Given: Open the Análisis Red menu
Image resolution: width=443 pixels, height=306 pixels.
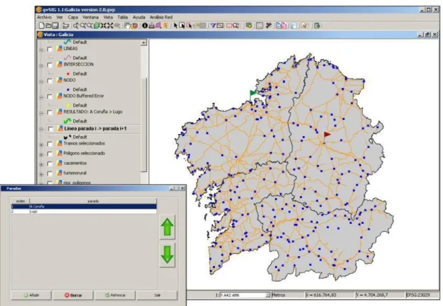Looking at the screenshot, I should 161,17.
